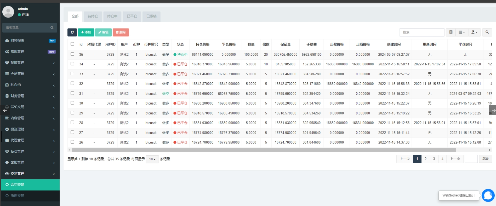Switch to the 持仓中 tab
The width and height of the screenshot is (496, 206).
coord(112,16)
